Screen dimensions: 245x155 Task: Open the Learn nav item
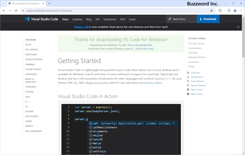point(132,19)
